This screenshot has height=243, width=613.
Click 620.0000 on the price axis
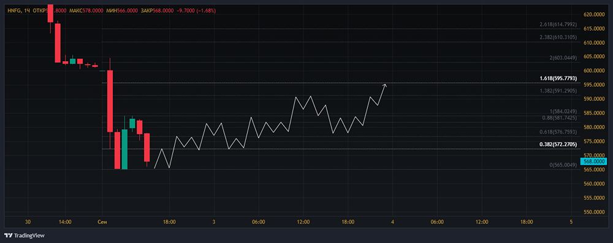(x=594, y=15)
